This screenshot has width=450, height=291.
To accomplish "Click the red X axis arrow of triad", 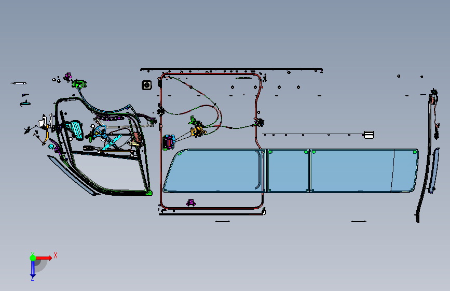I will pos(44,258).
